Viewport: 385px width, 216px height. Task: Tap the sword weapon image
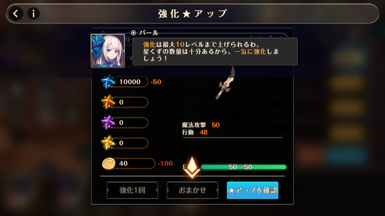click(225, 83)
